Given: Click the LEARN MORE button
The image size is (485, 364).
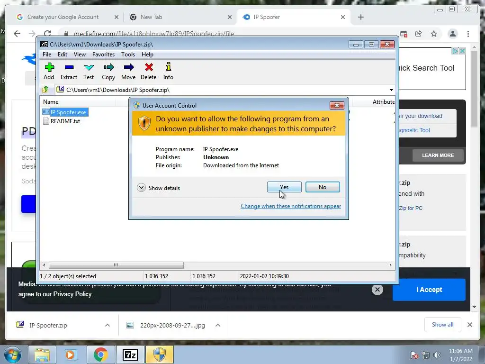Looking at the screenshot, I should [438, 155].
